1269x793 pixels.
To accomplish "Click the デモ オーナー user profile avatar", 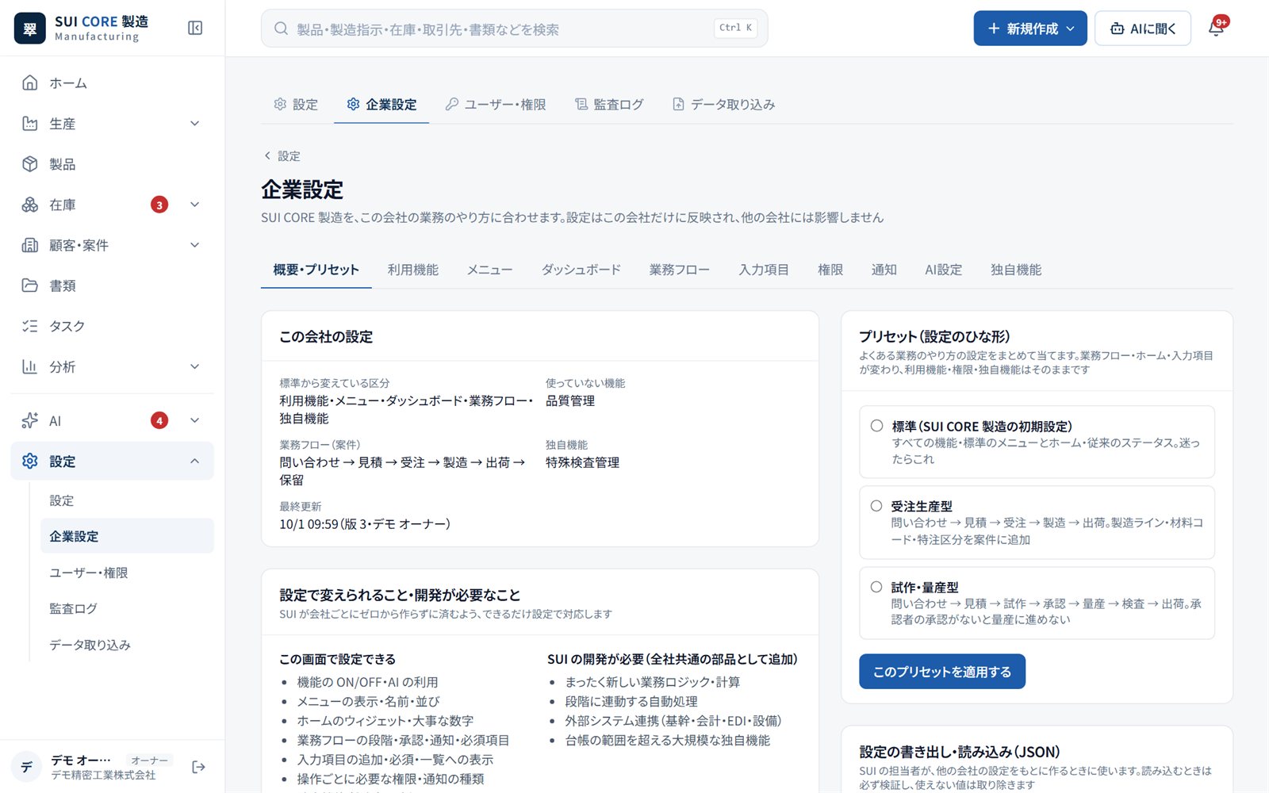I will coord(26,767).
